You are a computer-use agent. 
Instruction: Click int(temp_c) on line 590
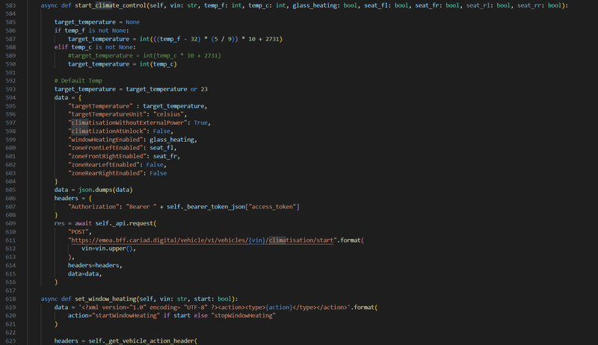coord(158,64)
